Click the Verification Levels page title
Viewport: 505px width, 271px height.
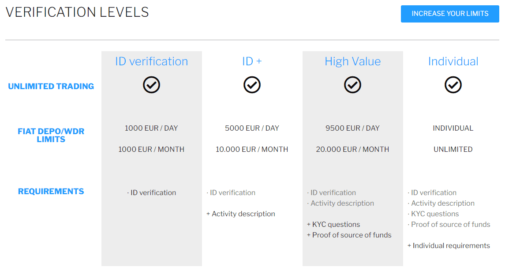pyautogui.click(x=77, y=12)
